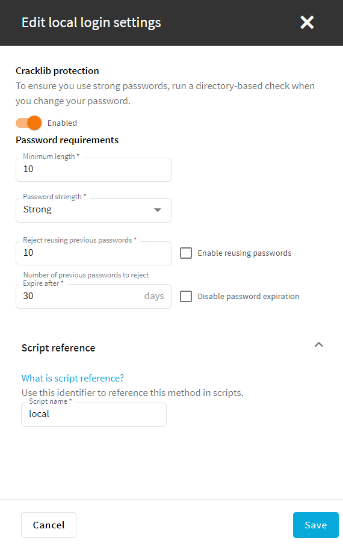
Task: Turn off the Cracklib protection switch
Action: 29,123
